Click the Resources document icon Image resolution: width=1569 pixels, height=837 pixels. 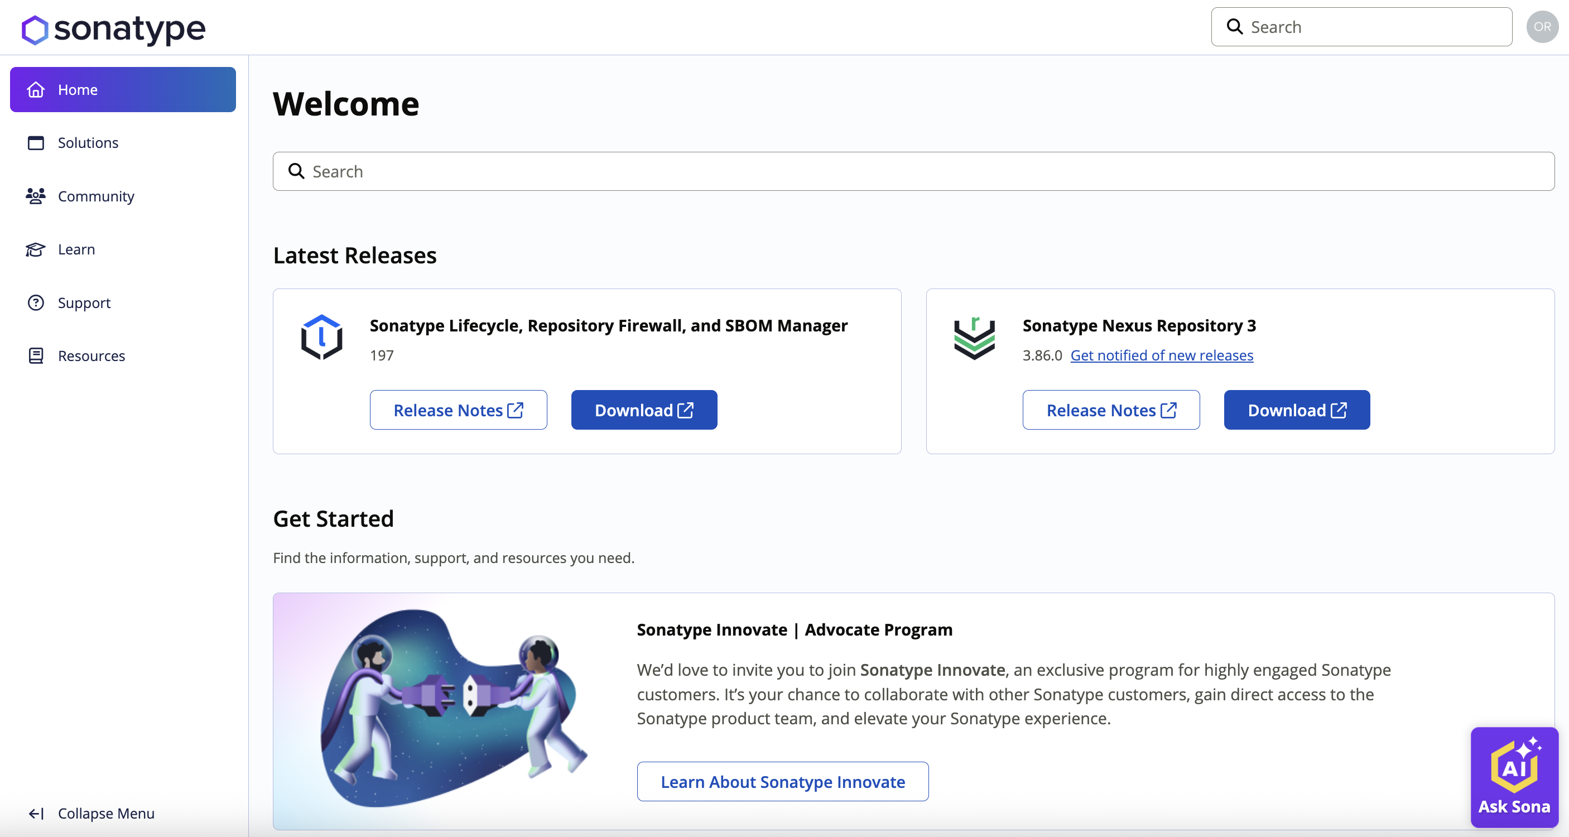click(35, 356)
